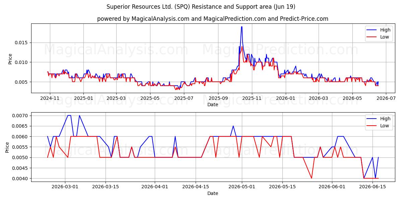Click the '2026-03-01' tick label in bottom chart
Viewport: 402px width, 201px height.
(x=65, y=187)
